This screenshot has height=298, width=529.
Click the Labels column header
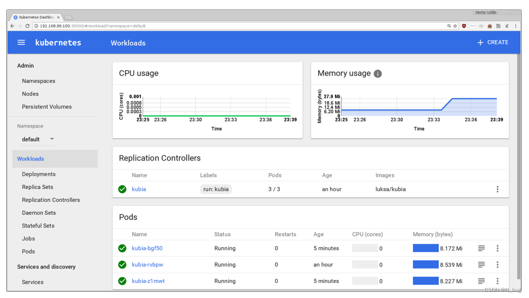click(208, 175)
